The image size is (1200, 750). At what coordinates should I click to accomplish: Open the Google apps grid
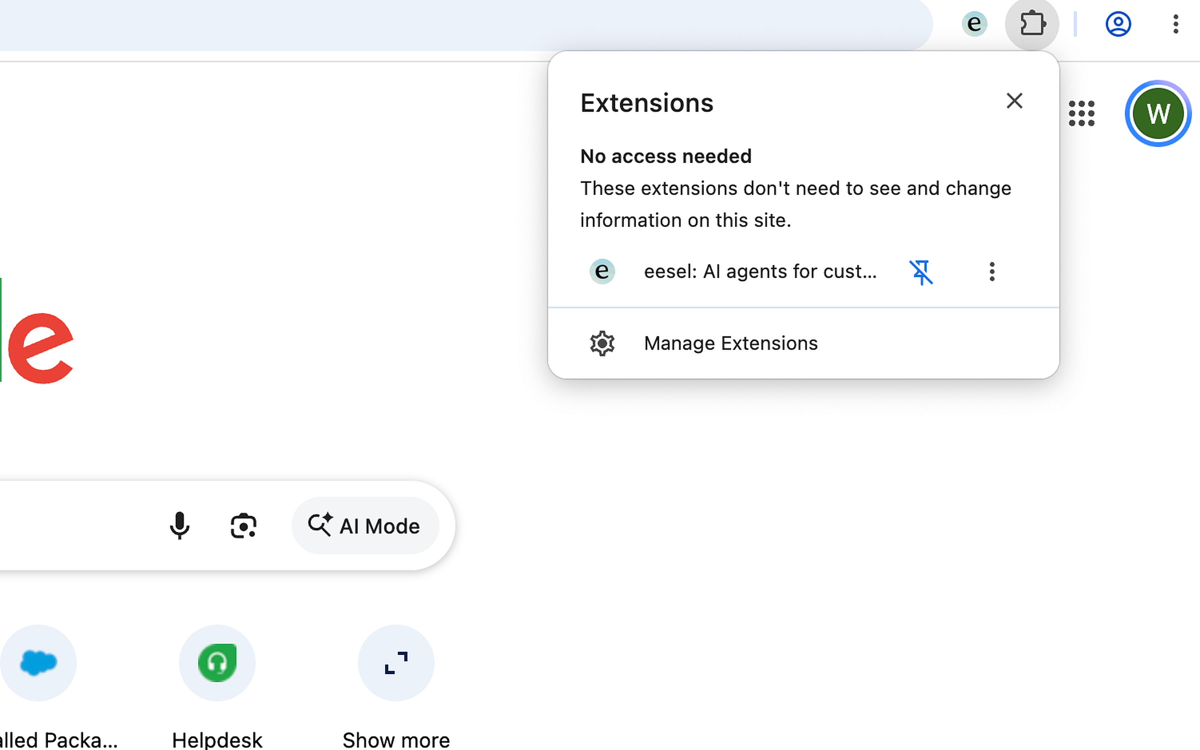pyautogui.click(x=1081, y=113)
